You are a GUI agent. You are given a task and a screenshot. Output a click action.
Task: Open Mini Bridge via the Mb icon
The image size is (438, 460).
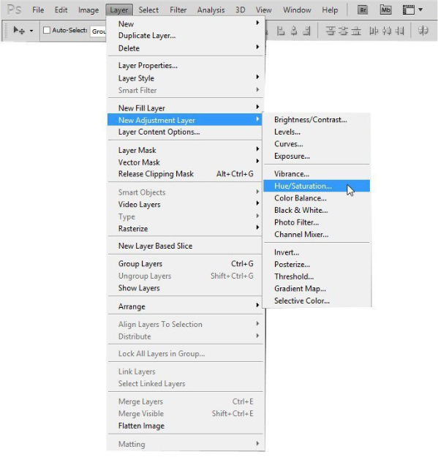click(x=386, y=10)
